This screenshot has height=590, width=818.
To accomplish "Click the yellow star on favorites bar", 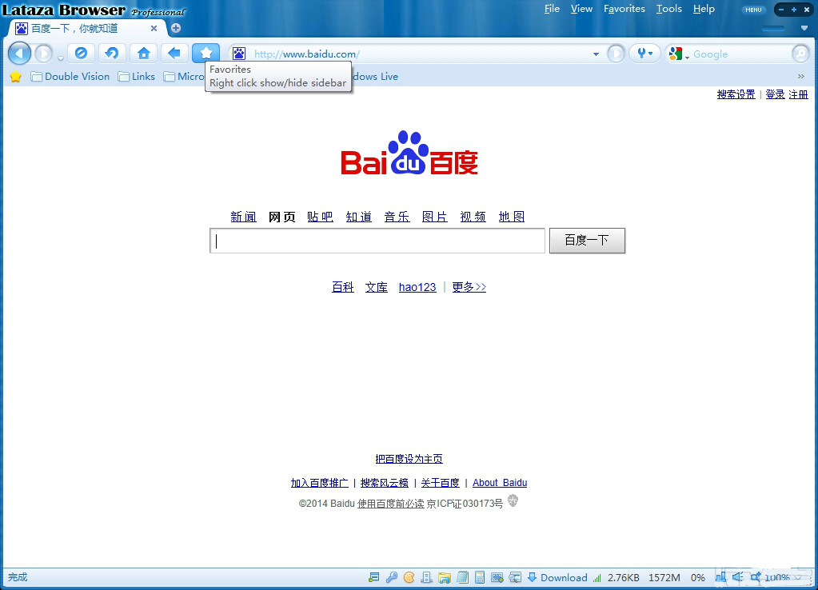I will pos(16,77).
